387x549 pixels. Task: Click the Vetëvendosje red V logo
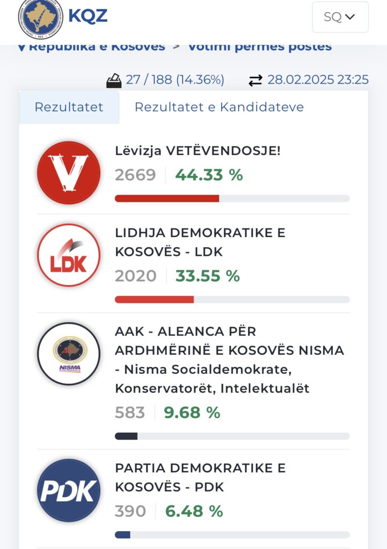(x=69, y=173)
